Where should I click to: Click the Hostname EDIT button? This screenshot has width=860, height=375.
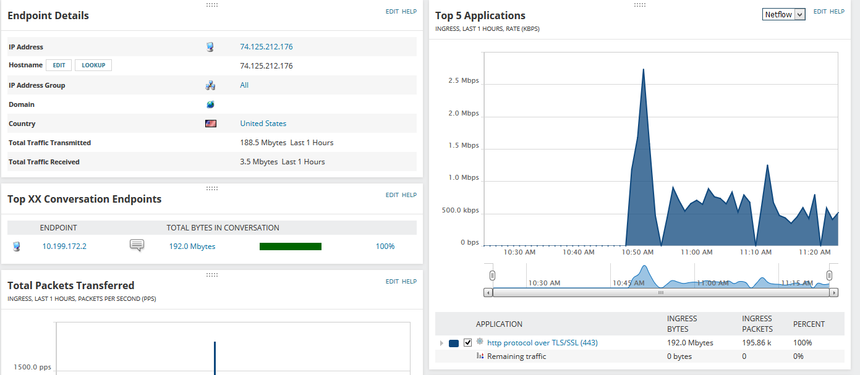point(59,65)
